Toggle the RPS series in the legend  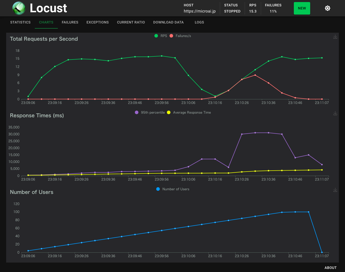(161, 36)
